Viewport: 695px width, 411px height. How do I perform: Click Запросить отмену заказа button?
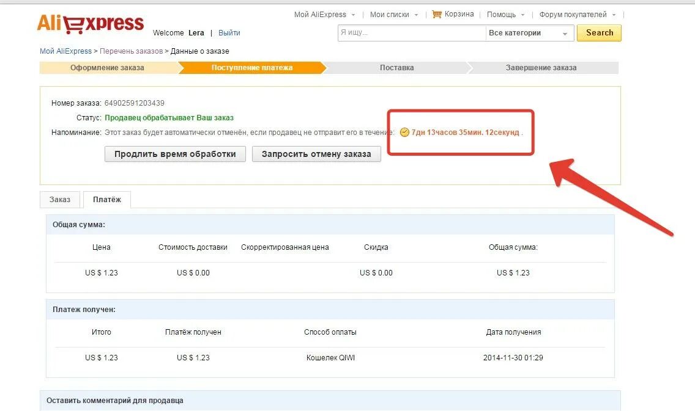point(316,154)
